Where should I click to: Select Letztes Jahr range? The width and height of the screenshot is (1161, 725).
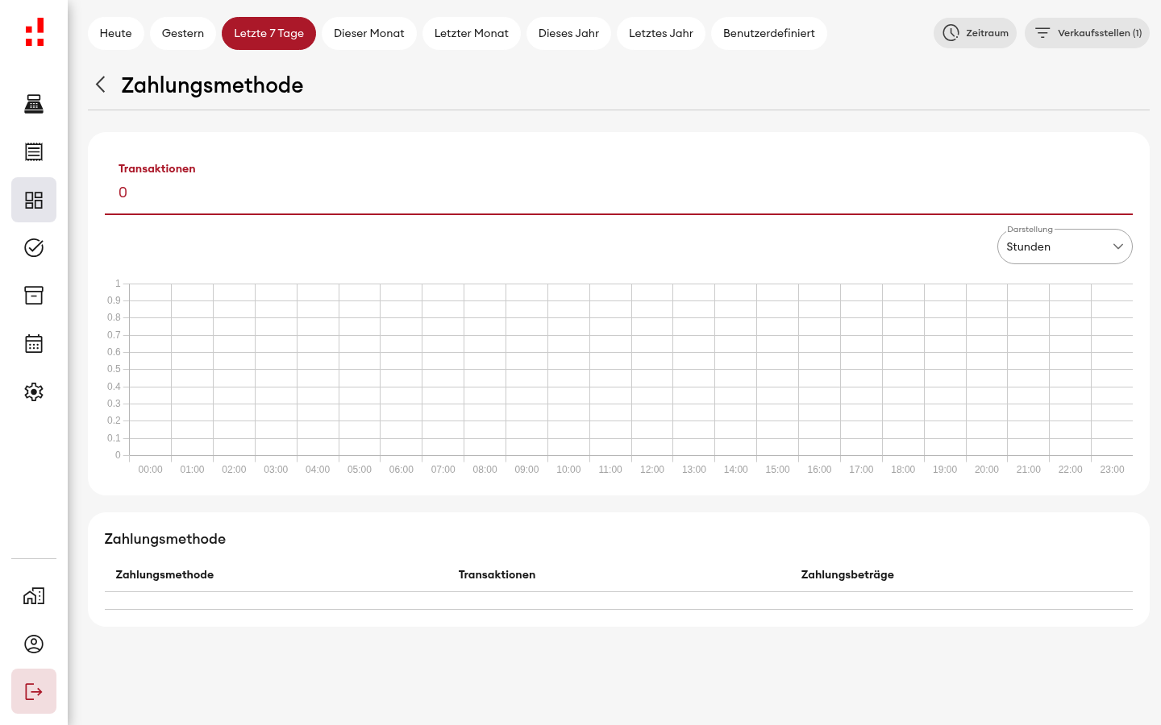[x=661, y=33]
